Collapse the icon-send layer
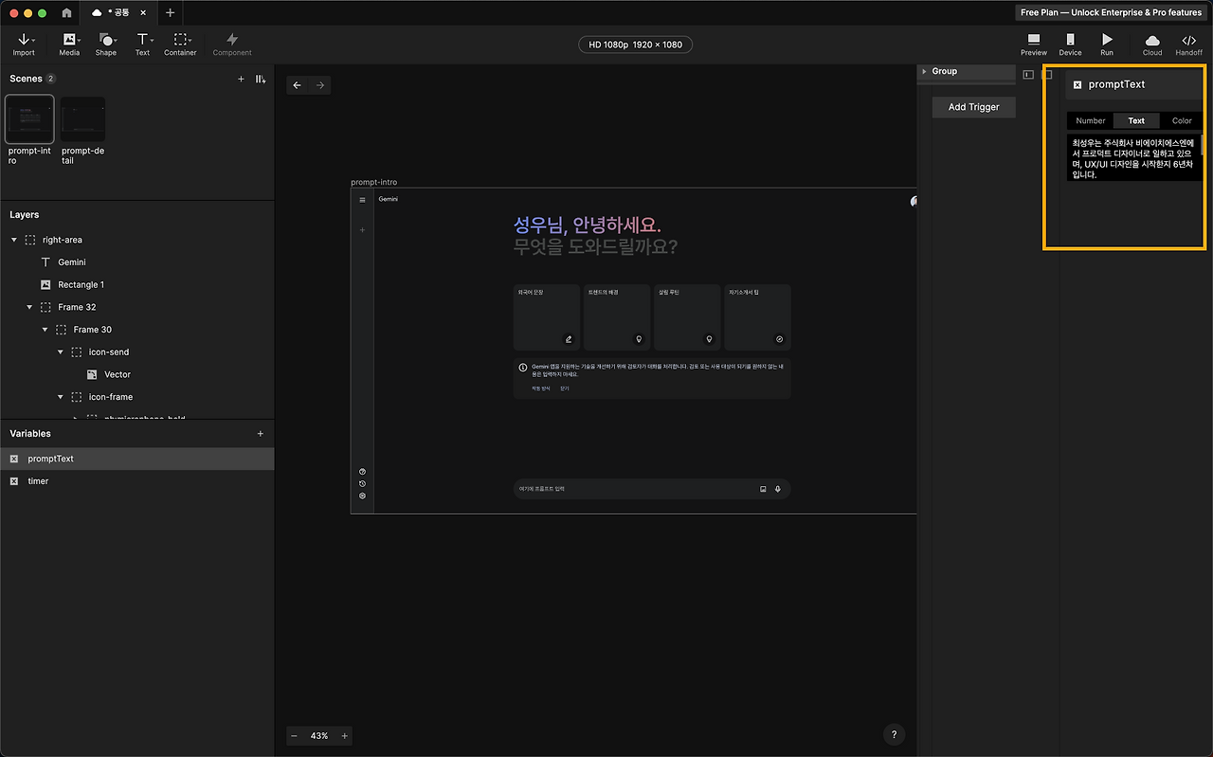 click(61, 352)
